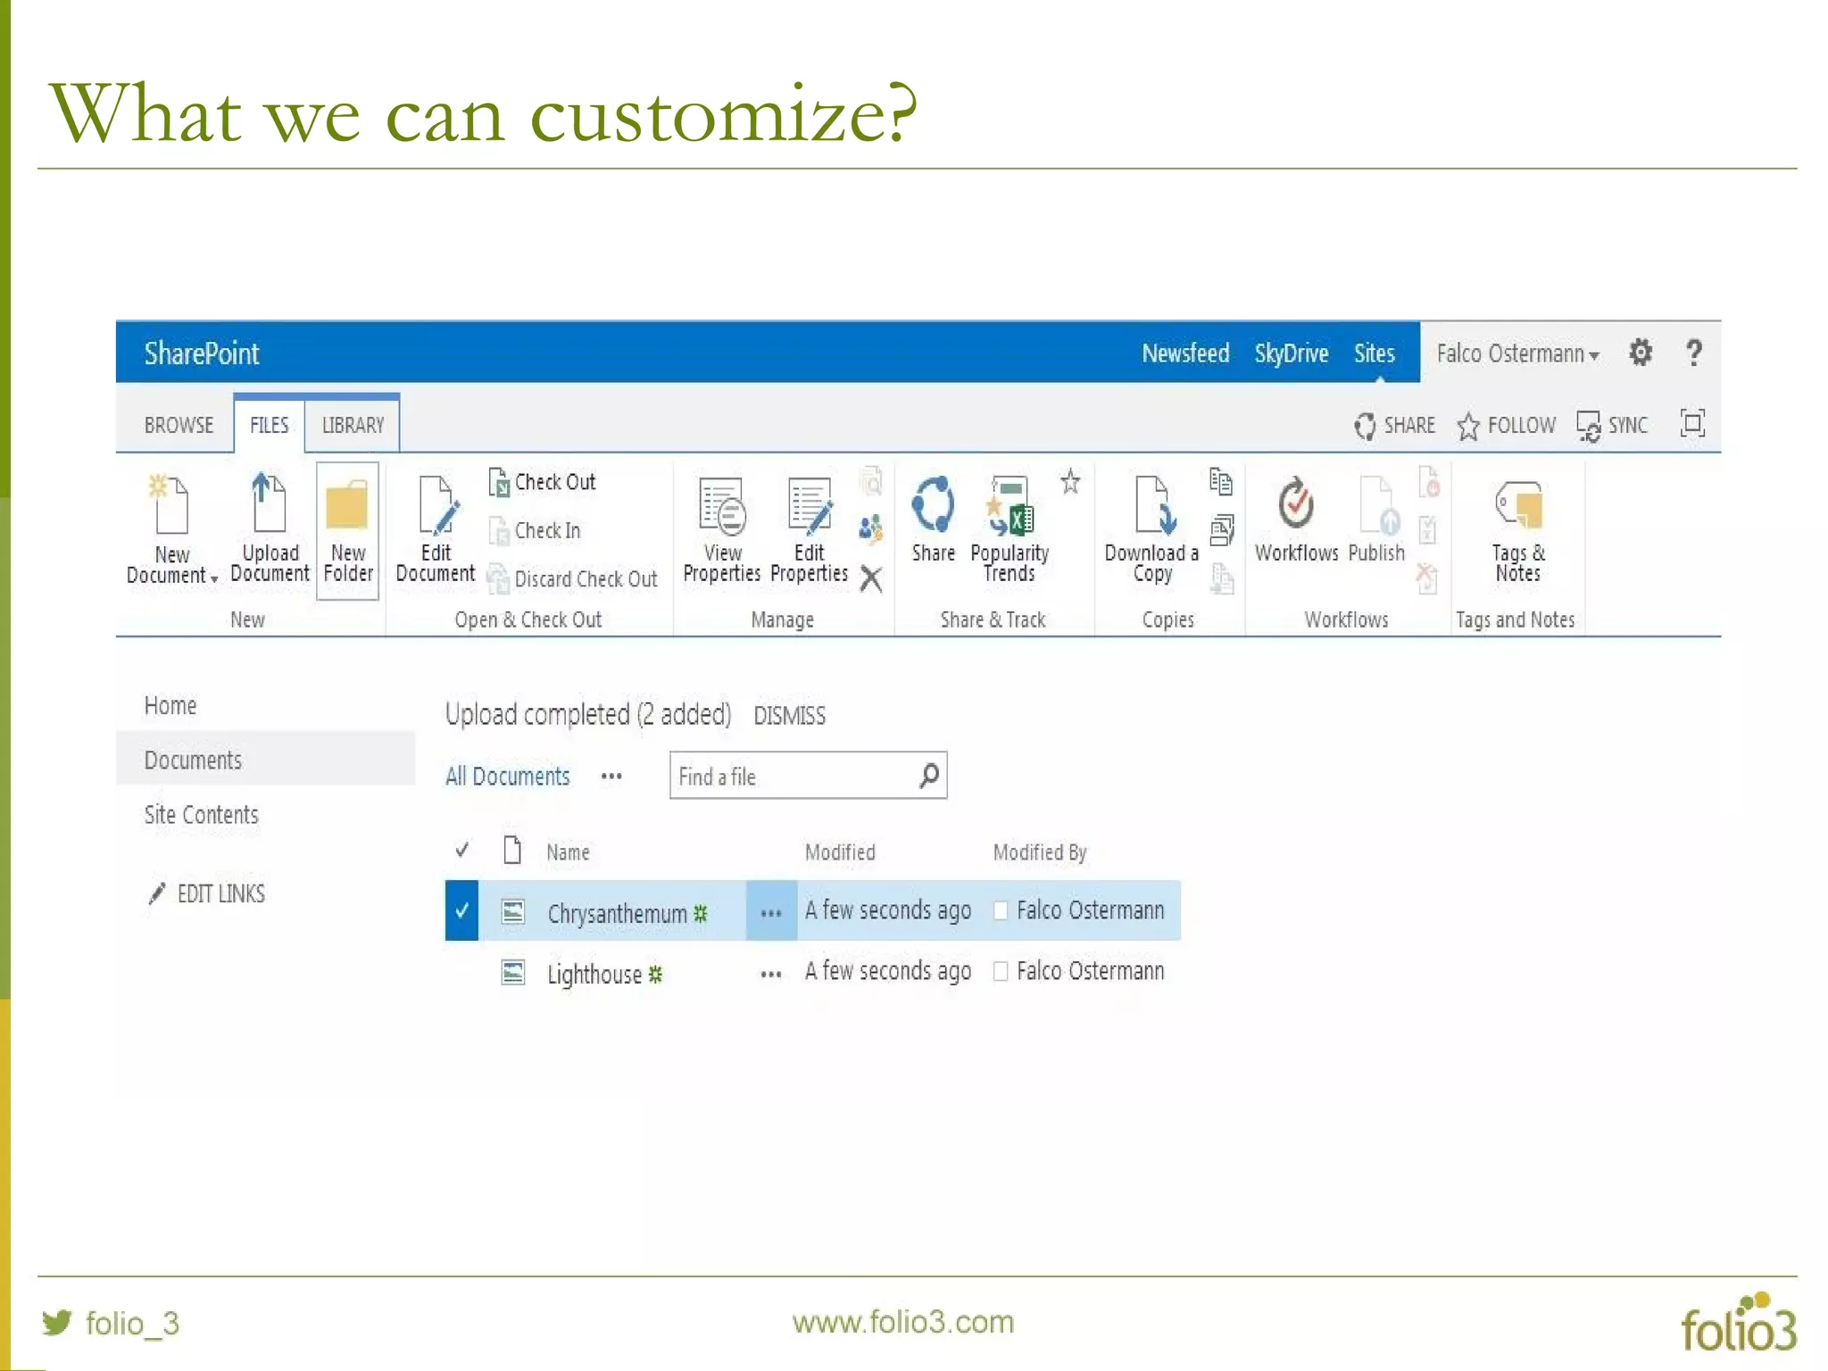Screen dimensions: 1828x1371
Task: Sort by the Name column header
Action: tap(568, 852)
